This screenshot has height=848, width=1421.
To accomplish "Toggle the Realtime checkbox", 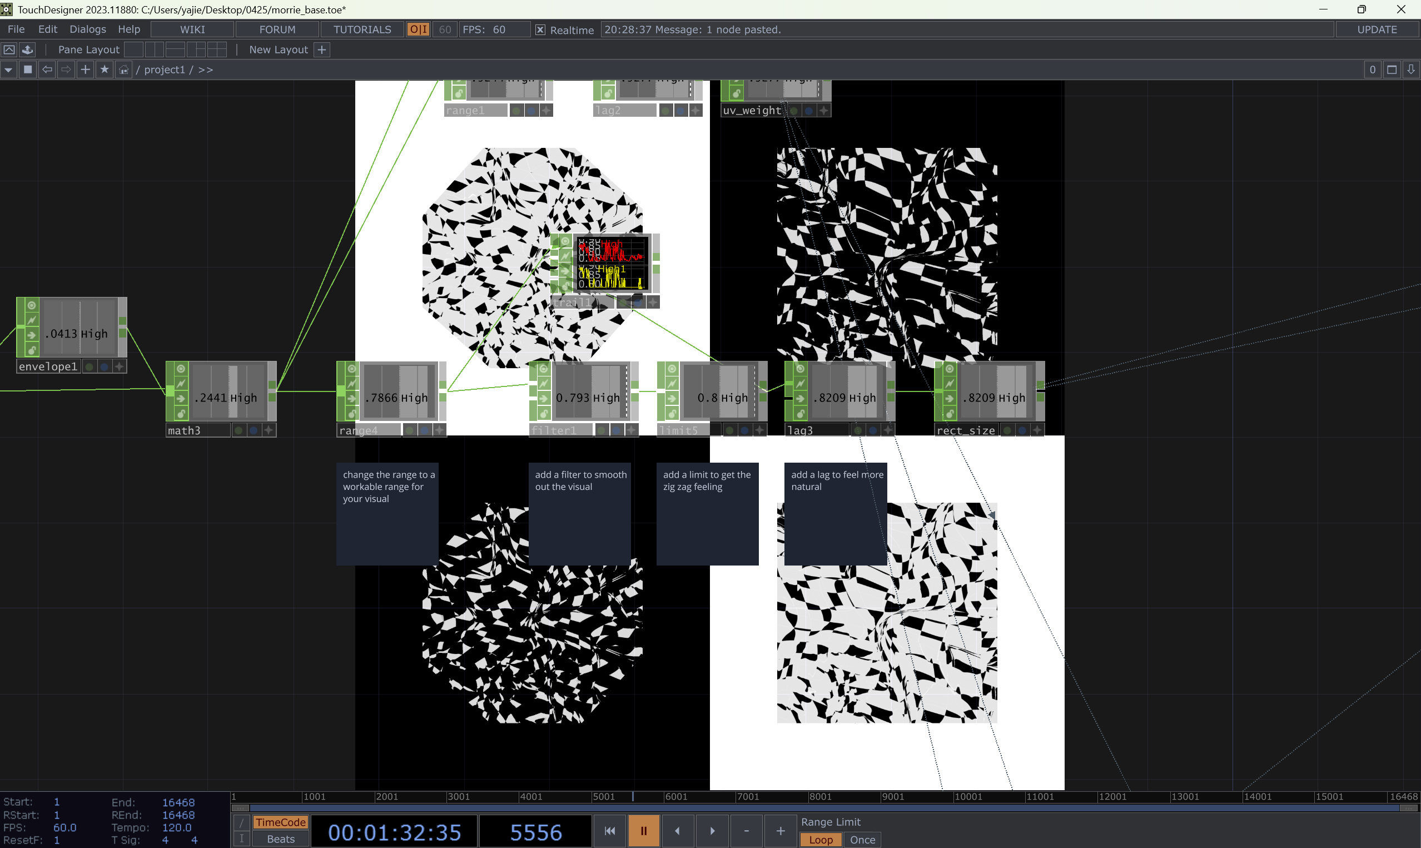I will click(540, 29).
